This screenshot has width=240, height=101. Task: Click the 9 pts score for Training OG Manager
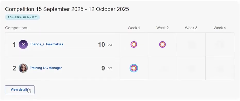107,68
